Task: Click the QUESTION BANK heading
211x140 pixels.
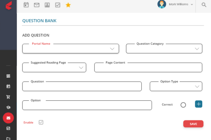Action: (39, 21)
